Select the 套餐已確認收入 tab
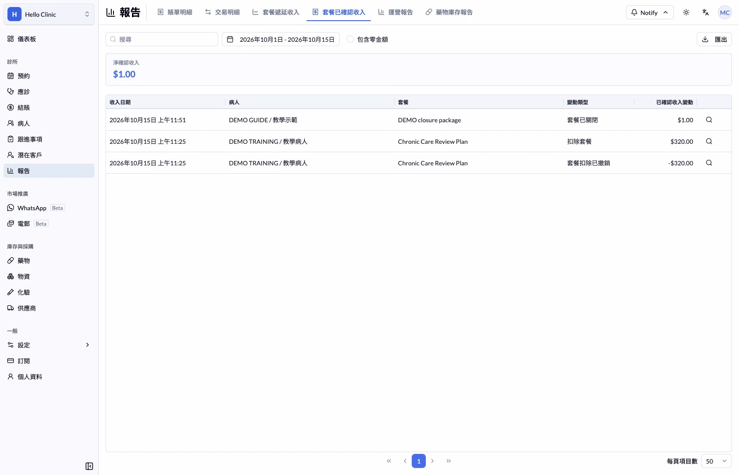739x475 pixels. [x=339, y=12]
